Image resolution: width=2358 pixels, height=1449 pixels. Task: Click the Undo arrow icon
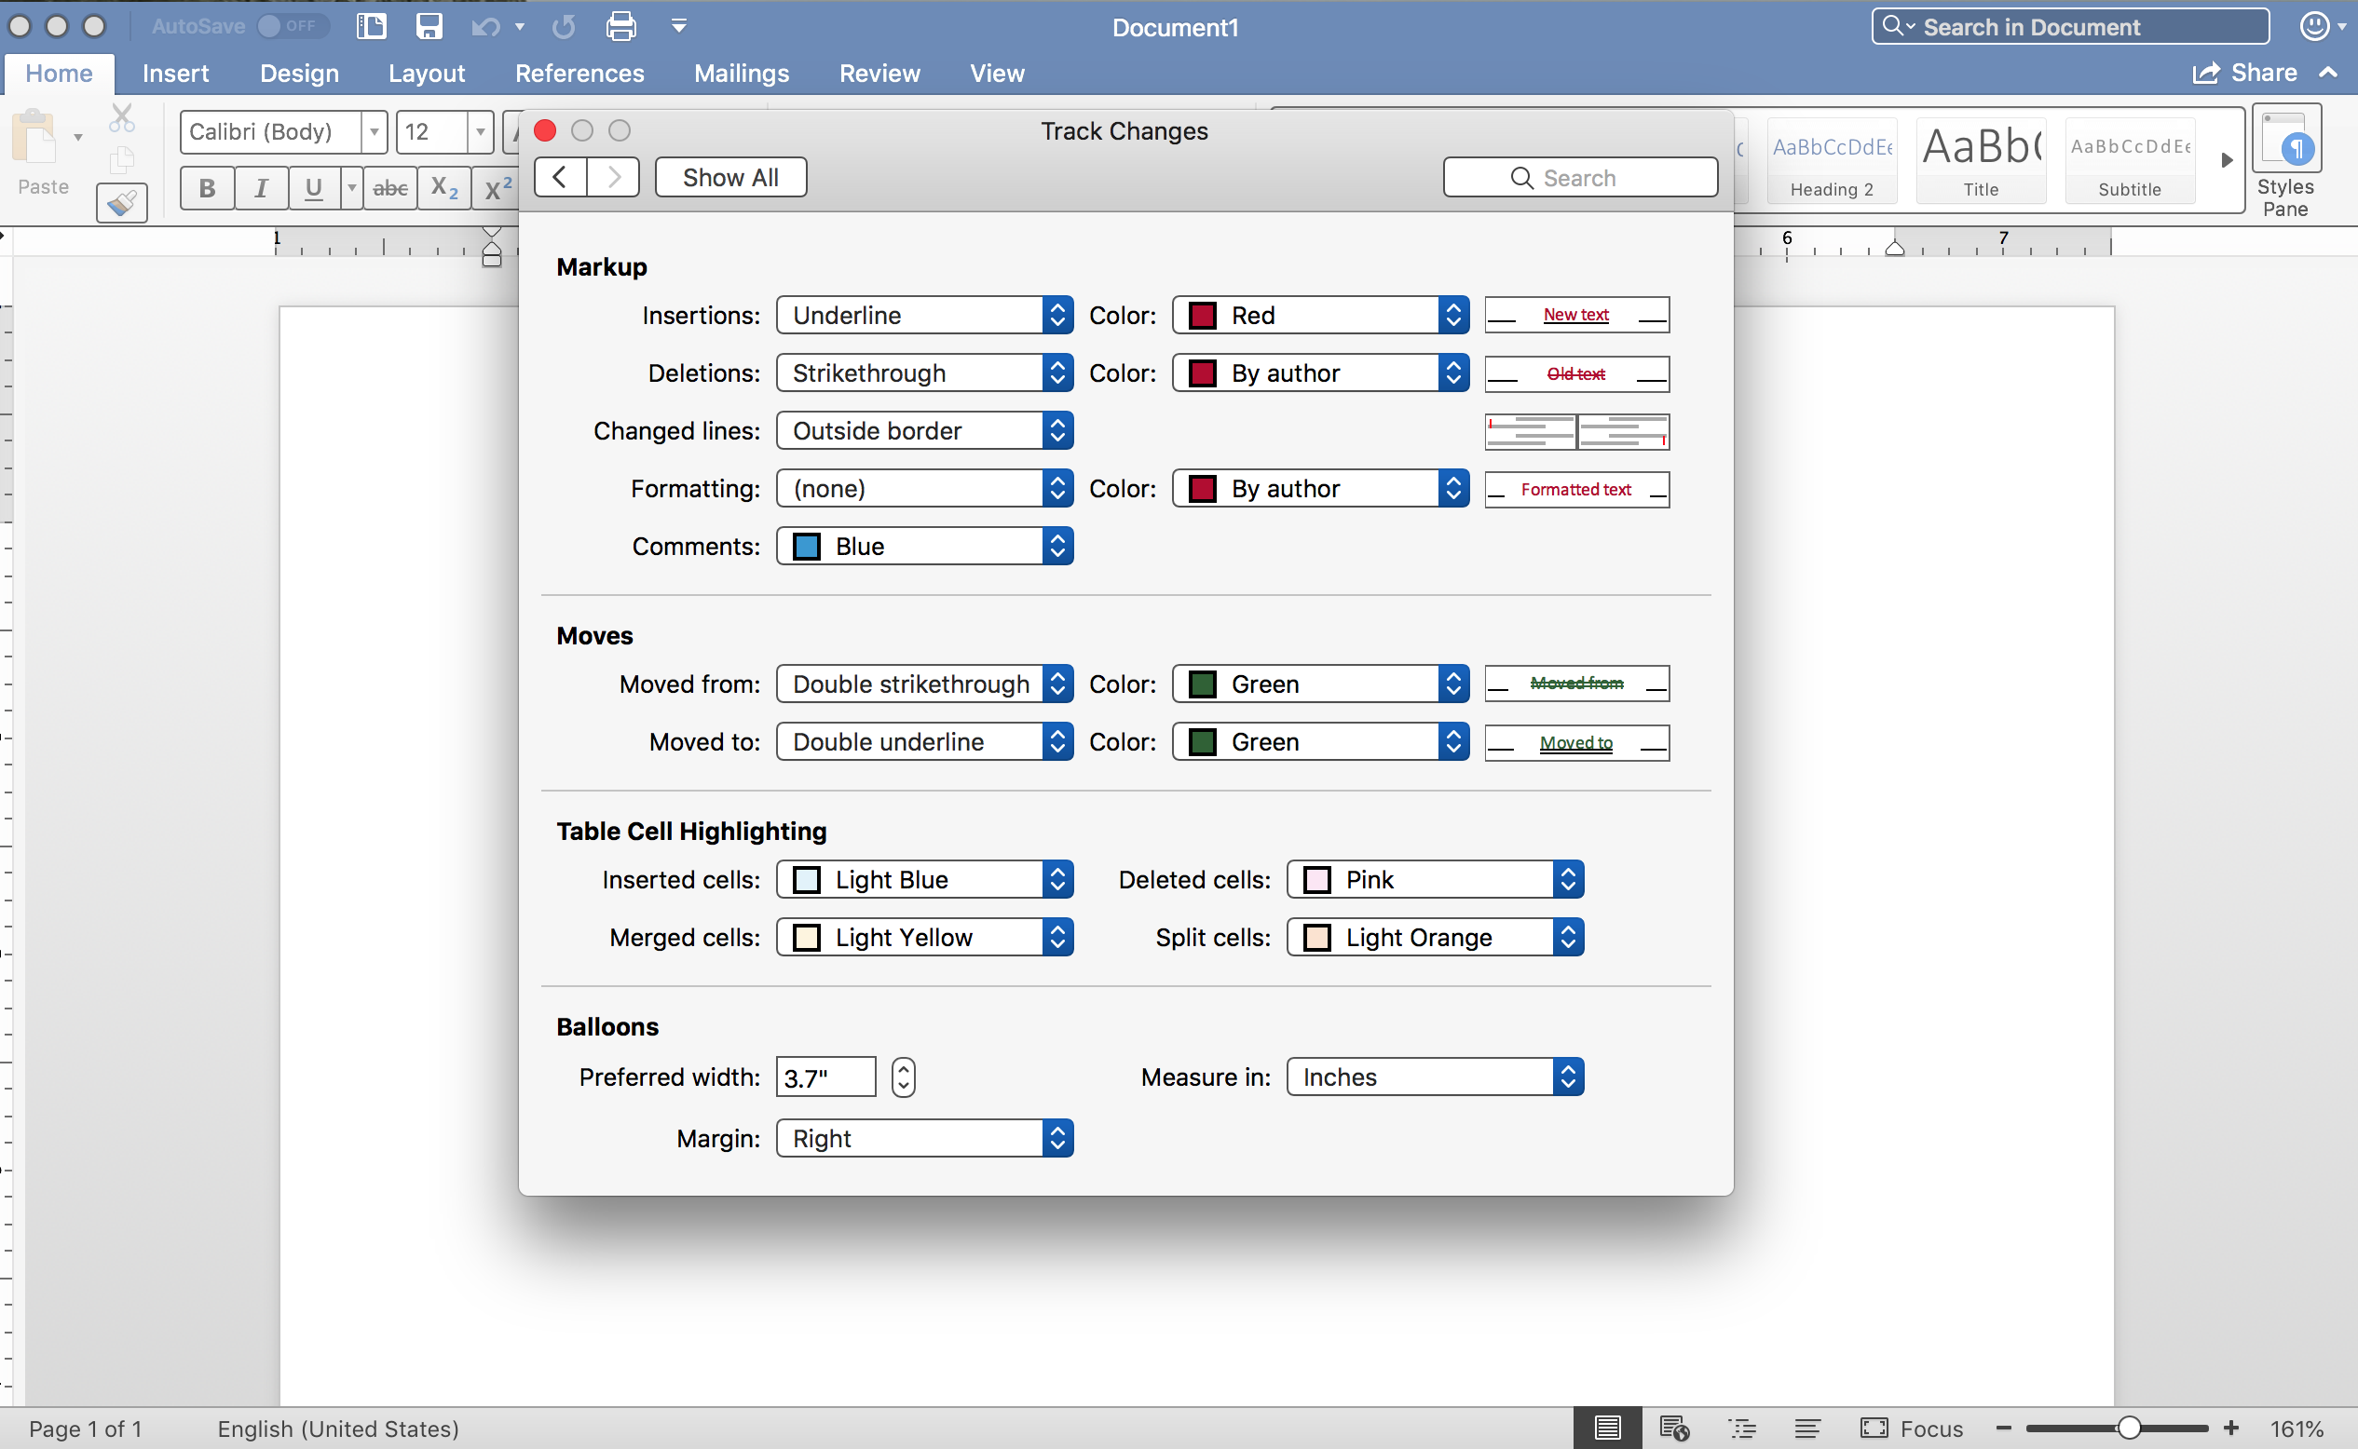[x=485, y=26]
